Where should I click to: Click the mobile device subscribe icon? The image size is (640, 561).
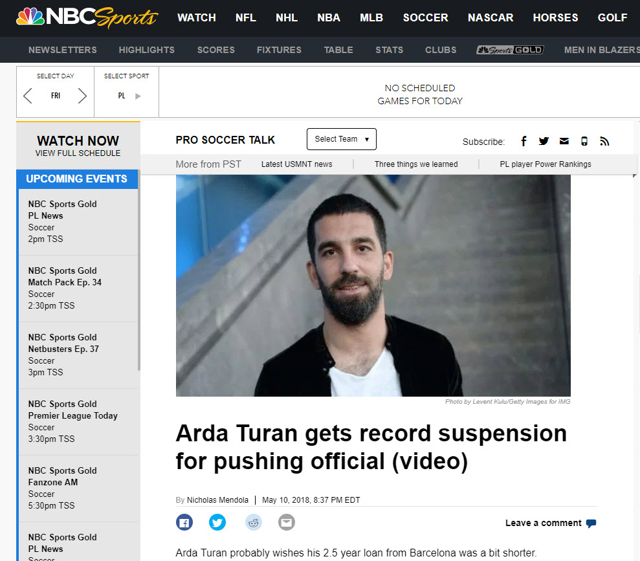(x=584, y=141)
